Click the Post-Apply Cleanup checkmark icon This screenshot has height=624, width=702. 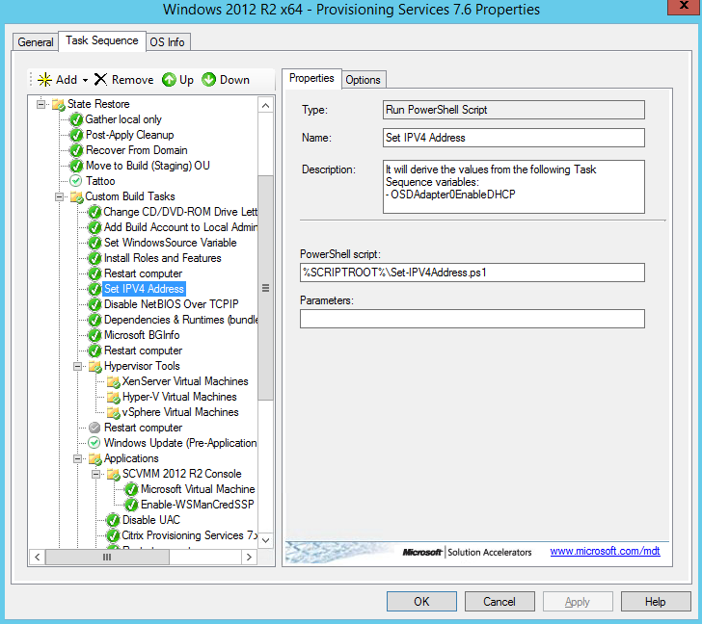(76, 135)
